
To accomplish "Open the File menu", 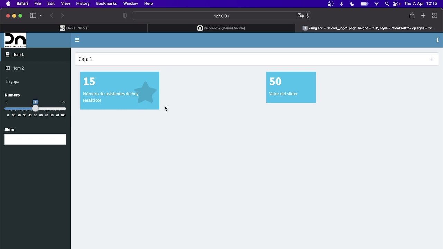I will 38,3.
